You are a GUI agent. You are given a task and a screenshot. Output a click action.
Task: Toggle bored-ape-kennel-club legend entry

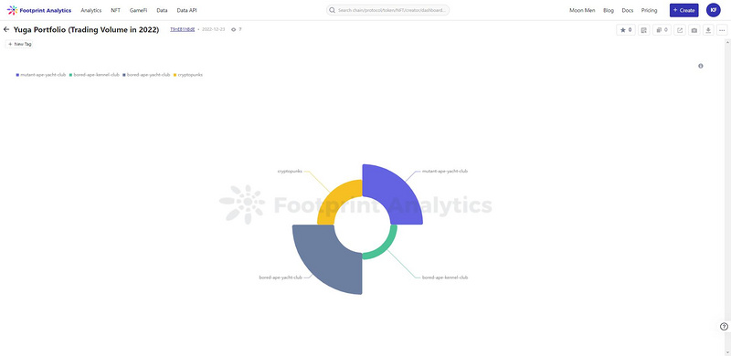click(94, 75)
